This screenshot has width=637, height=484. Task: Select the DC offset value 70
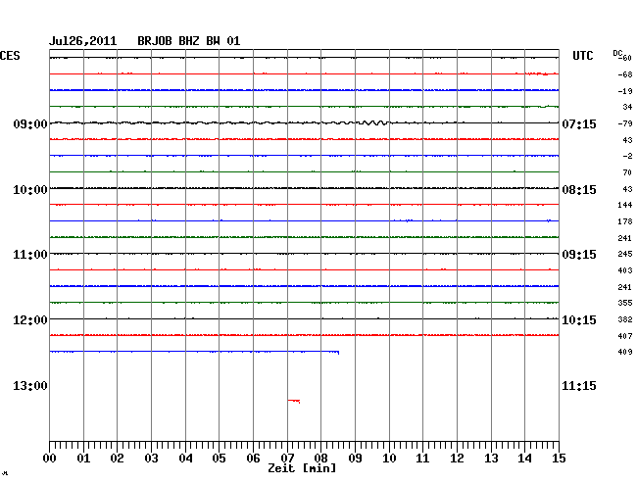click(627, 172)
